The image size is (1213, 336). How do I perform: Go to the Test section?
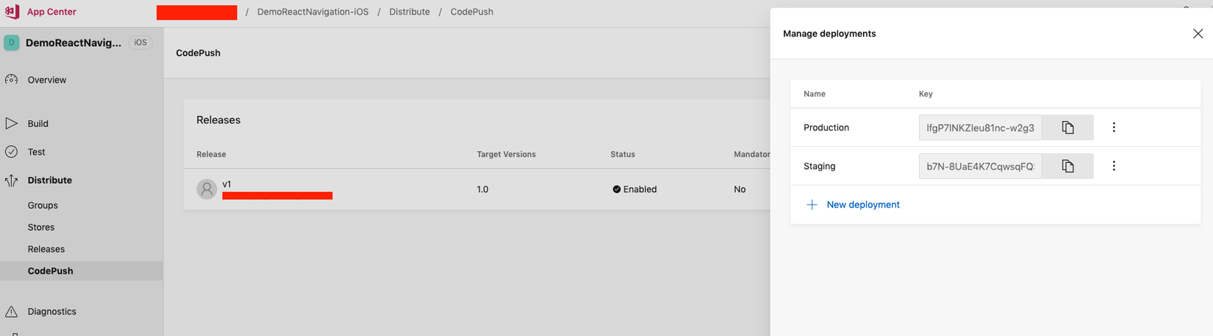tap(36, 152)
